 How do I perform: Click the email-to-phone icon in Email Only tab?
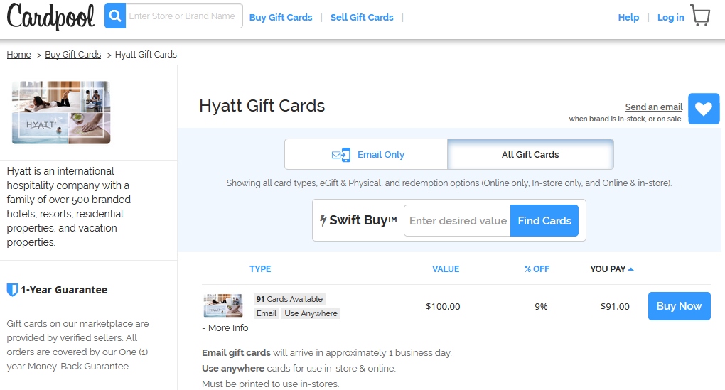pyautogui.click(x=341, y=155)
